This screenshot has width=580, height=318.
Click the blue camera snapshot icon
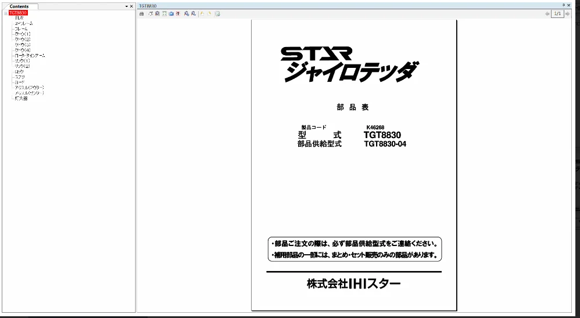[171, 14]
